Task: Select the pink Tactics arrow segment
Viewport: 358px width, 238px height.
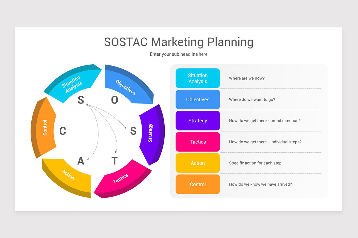Action: pos(121,178)
